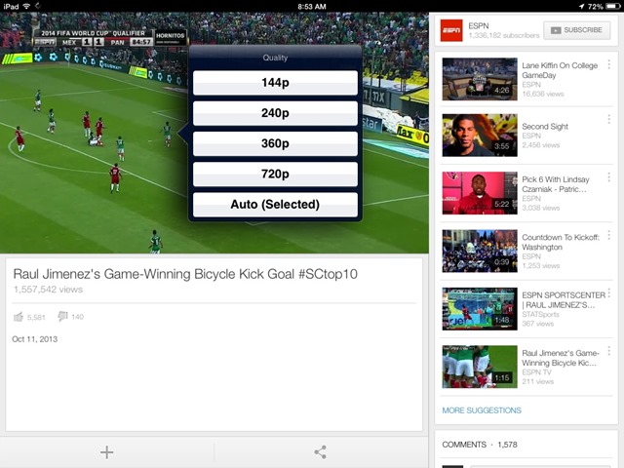
Task: Open options for Countdown To Kickoff video
Action: [x=608, y=236]
